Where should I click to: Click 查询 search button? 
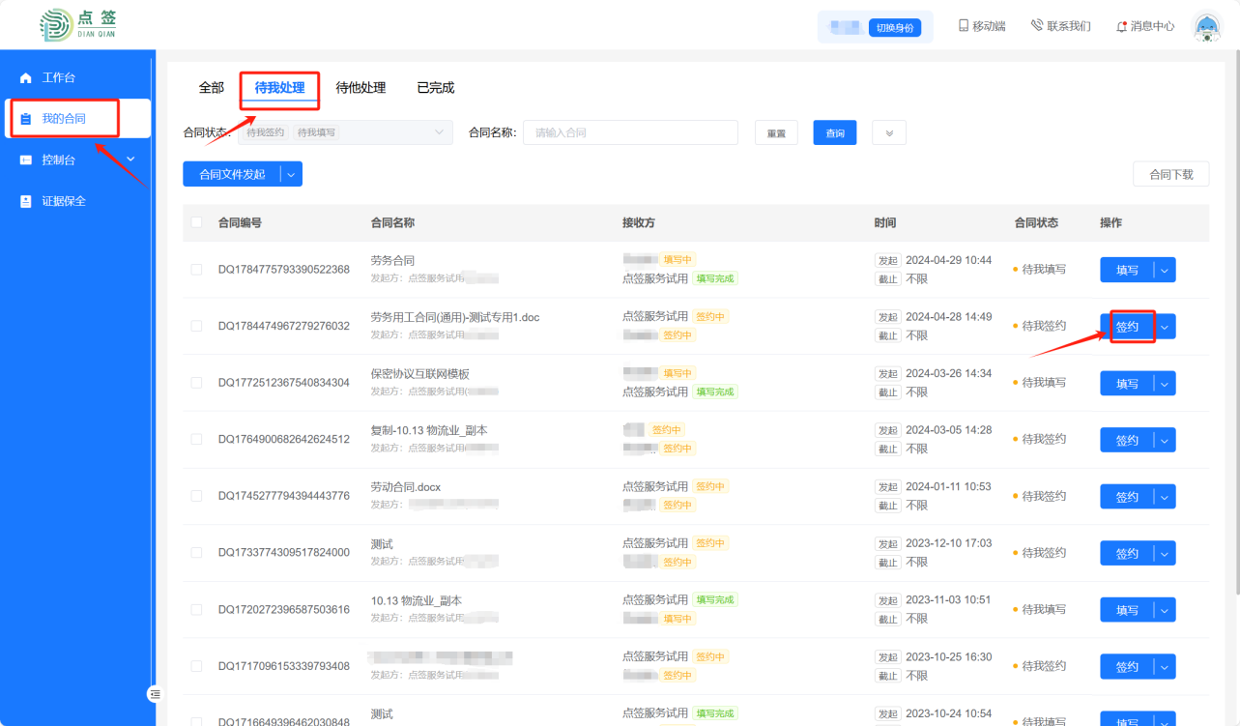pos(835,132)
